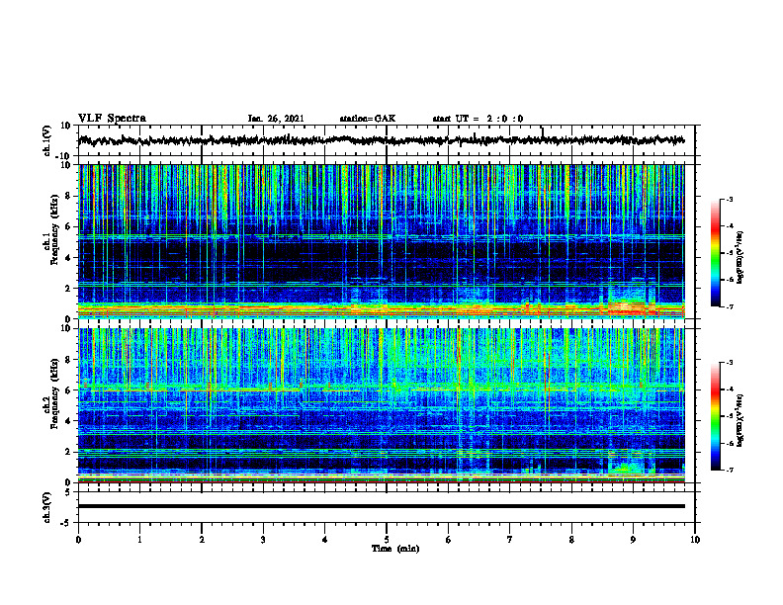Image resolution: width=783 pixels, height=605 pixels.
Task: Click the "Time (min)" axis title
Action: [x=395, y=549]
